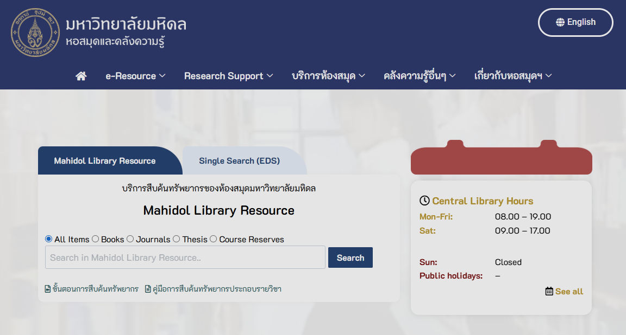Expand the e-Resource dropdown menu
The image size is (626, 335).
(135, 76)
